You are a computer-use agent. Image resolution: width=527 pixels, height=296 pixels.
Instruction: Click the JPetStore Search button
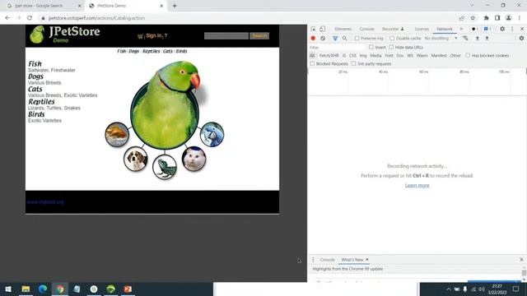click(259, 36)
